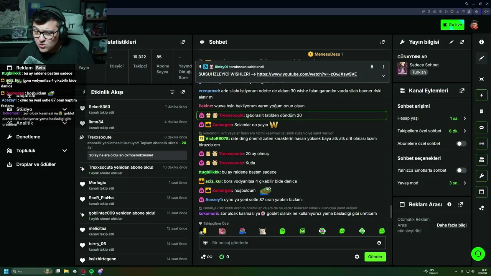Pop out the Etkinlik Akışı panel
The height and width of the screenshot is (276, 491).
click(x=183, y=92)
